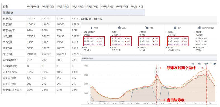This screenshot has width=220, height=107.
Task: Click the 04月04日 column header
Action: 33,6
